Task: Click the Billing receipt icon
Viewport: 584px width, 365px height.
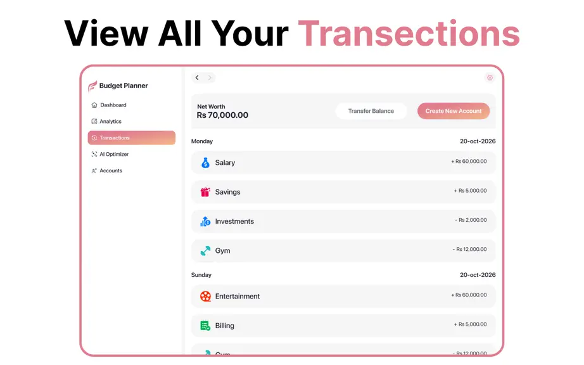Action: click(205, 326)
